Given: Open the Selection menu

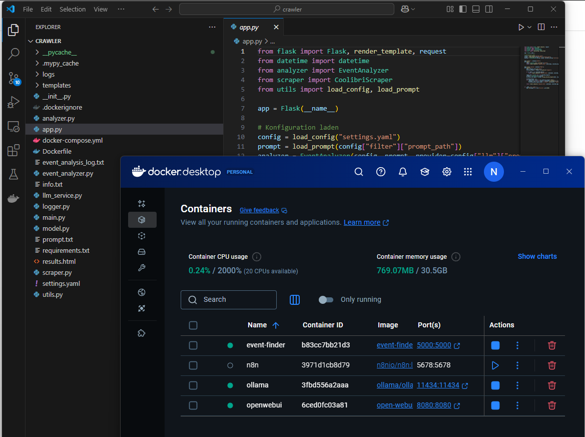Looking at the screenshot, I should [73, 10].
